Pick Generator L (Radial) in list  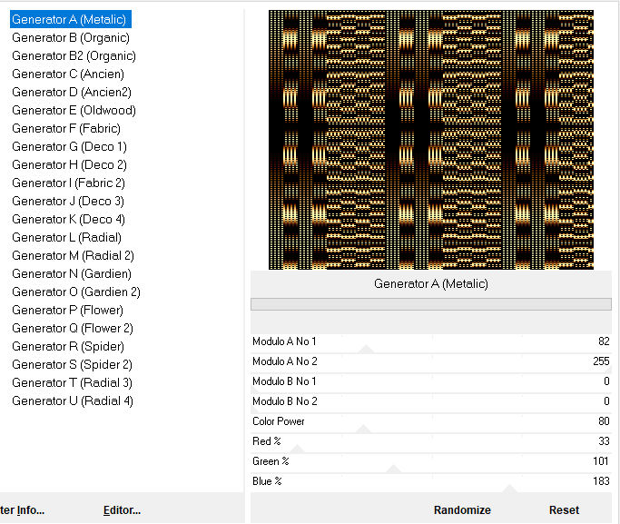click(x=66, y=237)
